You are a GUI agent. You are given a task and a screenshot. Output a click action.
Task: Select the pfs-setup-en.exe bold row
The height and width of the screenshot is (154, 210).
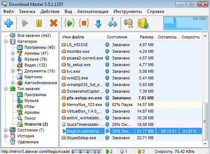pyautogui.click(x=131, y=98)
